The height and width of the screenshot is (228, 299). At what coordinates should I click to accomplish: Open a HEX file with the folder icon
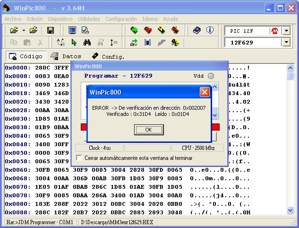click(14, 30)
